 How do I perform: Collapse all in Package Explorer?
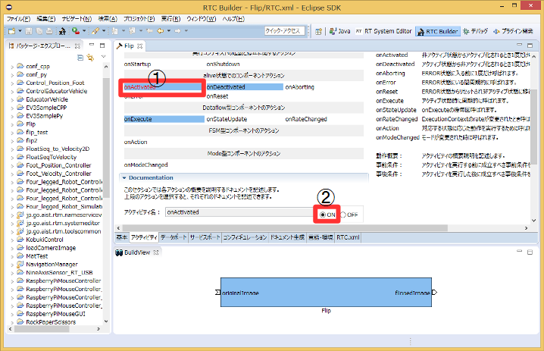80,58
